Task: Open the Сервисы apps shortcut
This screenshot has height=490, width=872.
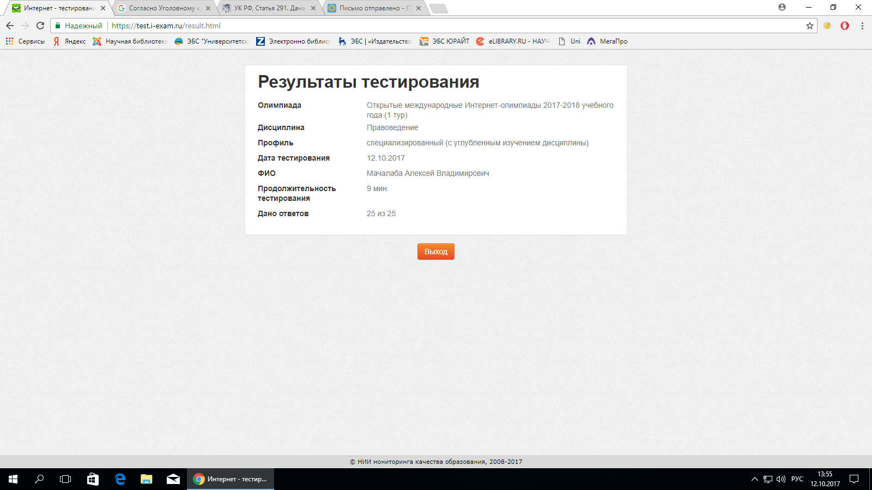Action: 26,41
